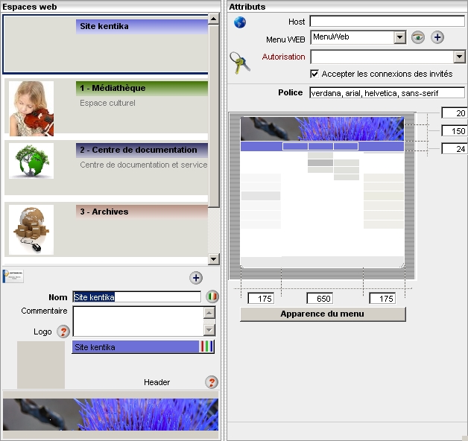Select the Site kentika web space
Viewport: 468px width, 441px height.
coord(106,44)
